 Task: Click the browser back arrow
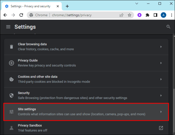tap(5, 15)
